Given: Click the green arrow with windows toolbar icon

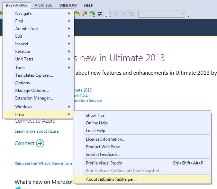Looking at the screenshot, I should pyautogui.click(x=92, y=14).
